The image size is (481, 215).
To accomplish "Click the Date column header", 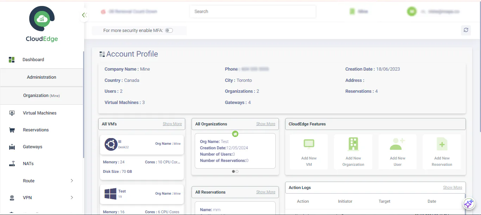I will pyautogui.click(x=432, y=201).
